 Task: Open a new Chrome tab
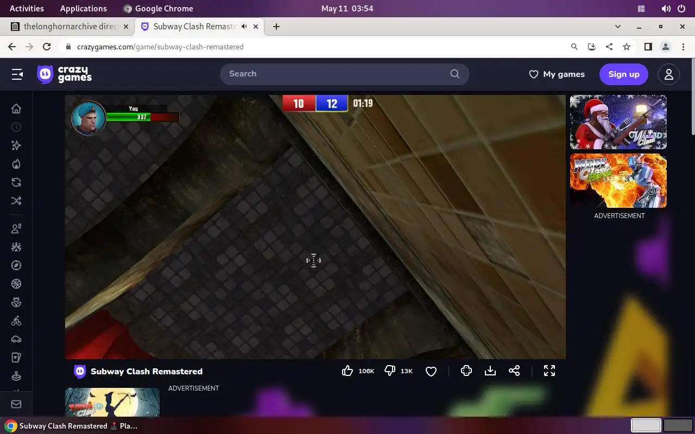pos(276,27)
